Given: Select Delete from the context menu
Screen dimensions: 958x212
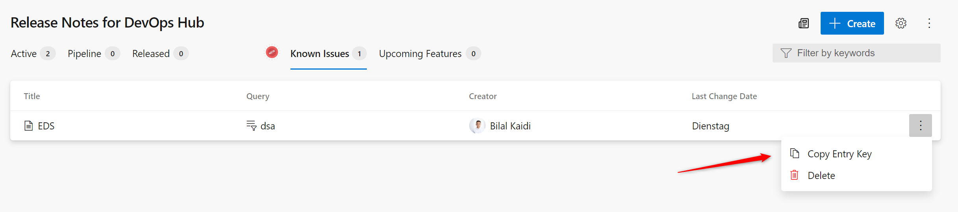Looking at the screenshot, I should [x=821, y=175].
